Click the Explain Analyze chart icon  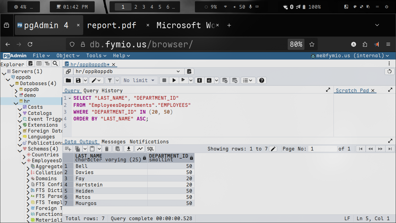tap(209, 81)
